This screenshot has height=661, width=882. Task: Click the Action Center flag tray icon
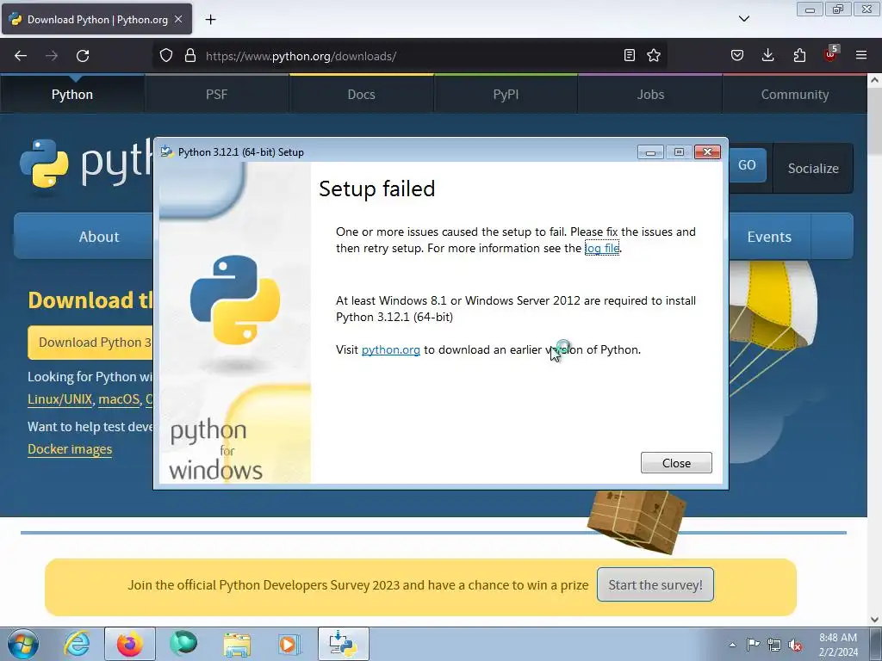(753, 645)
